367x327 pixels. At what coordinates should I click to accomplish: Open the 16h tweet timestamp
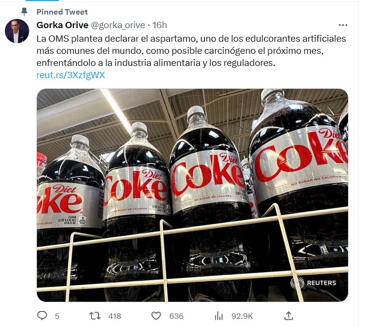[x=160, y=25]
